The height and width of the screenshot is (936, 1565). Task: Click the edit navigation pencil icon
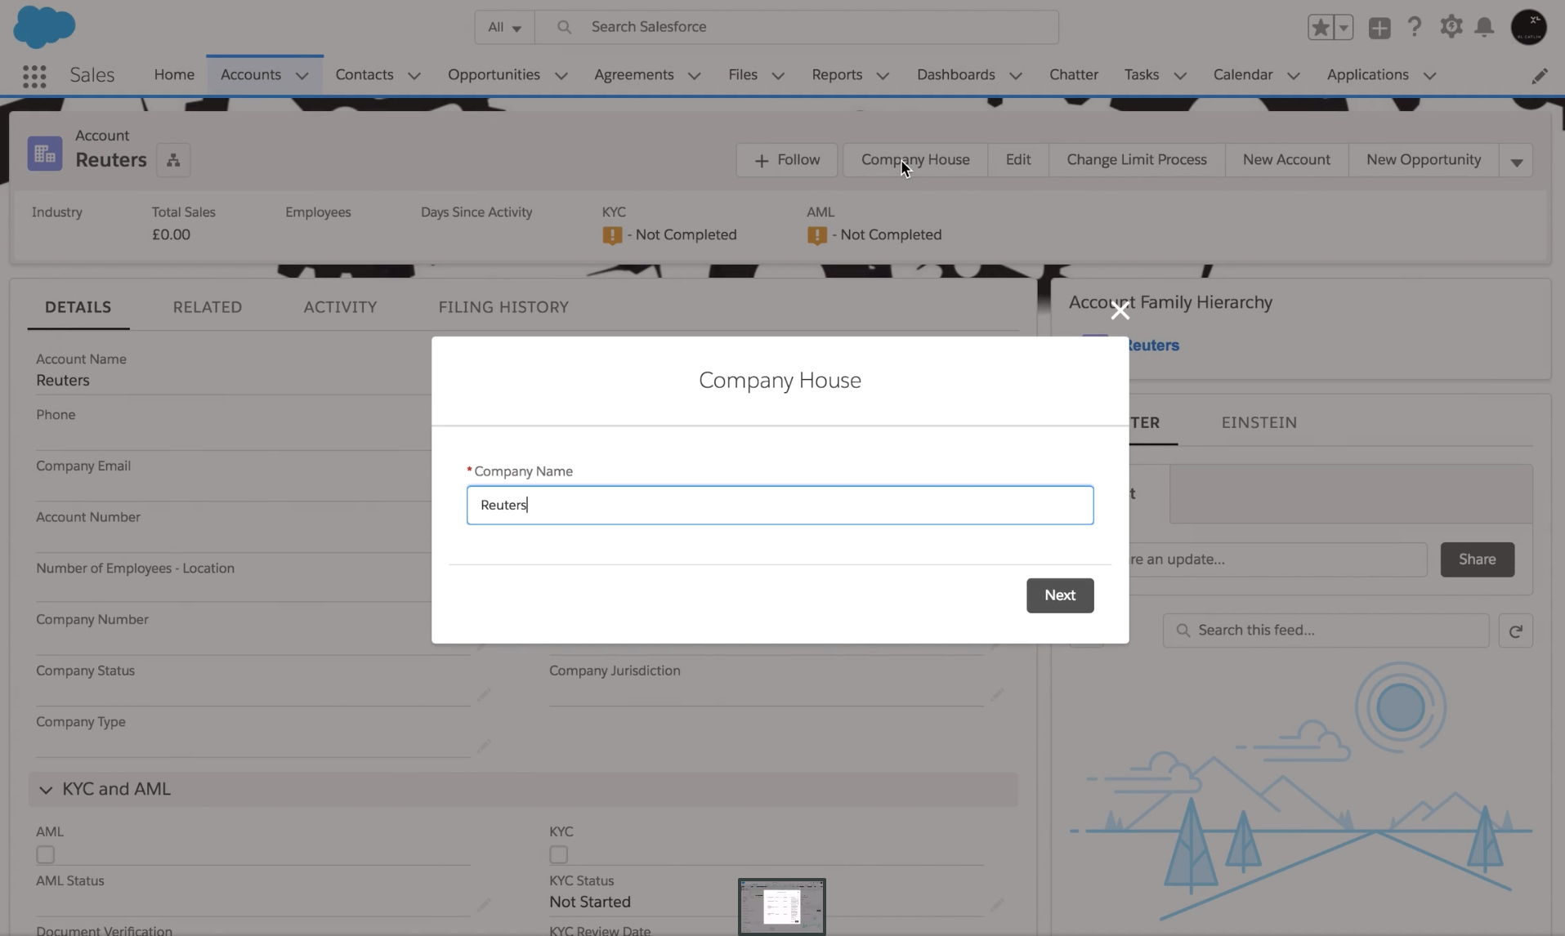[x=1539, y=76]
